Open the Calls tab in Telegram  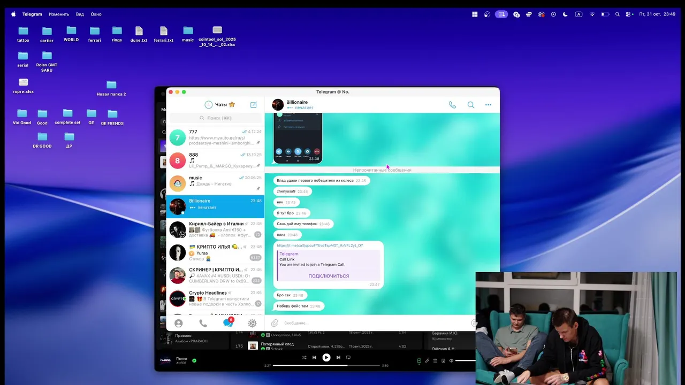tap(203, 323)
